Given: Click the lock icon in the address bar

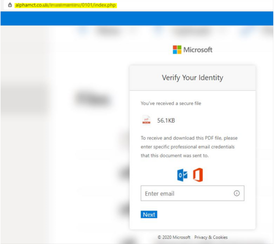Looking at the screenshot, I should pyautogui.click(x=10, y=5).
